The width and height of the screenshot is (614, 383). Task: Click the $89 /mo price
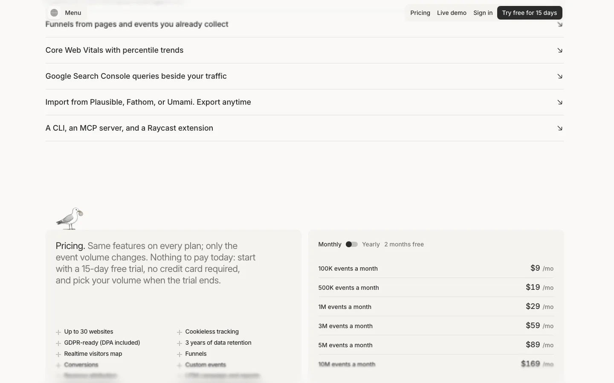tap(540, 345)
